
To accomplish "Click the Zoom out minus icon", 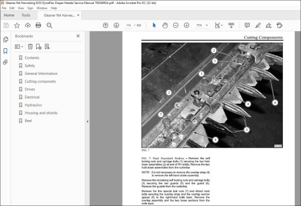I will point(176,26).
